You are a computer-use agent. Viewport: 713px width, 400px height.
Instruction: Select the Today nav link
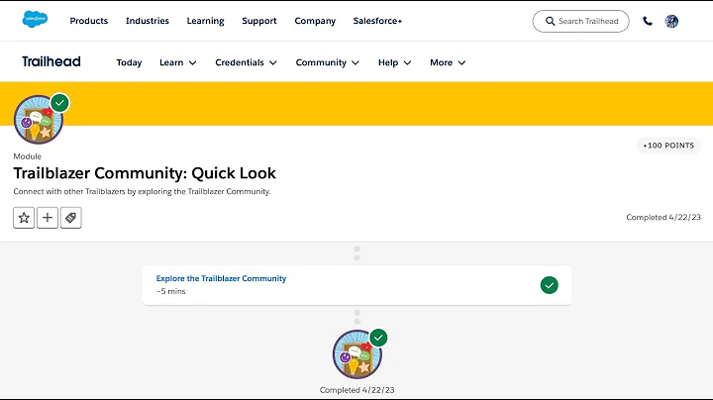coord(129,62)
